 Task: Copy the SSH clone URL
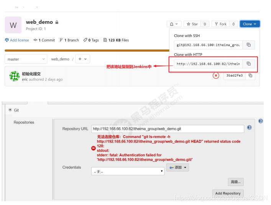[x=248, y=45]
